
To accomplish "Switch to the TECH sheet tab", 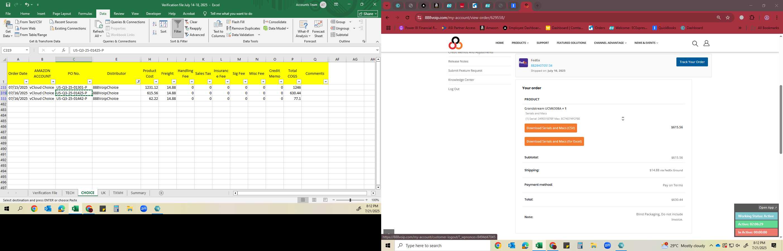I will 70,193.
